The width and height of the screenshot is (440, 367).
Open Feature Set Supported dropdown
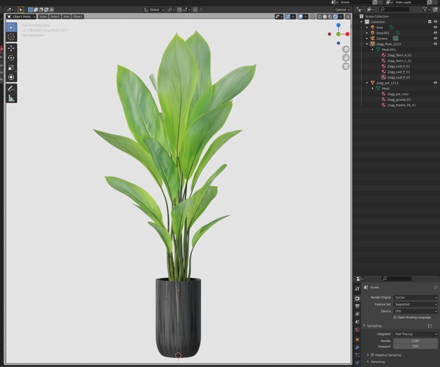[416, 304]
